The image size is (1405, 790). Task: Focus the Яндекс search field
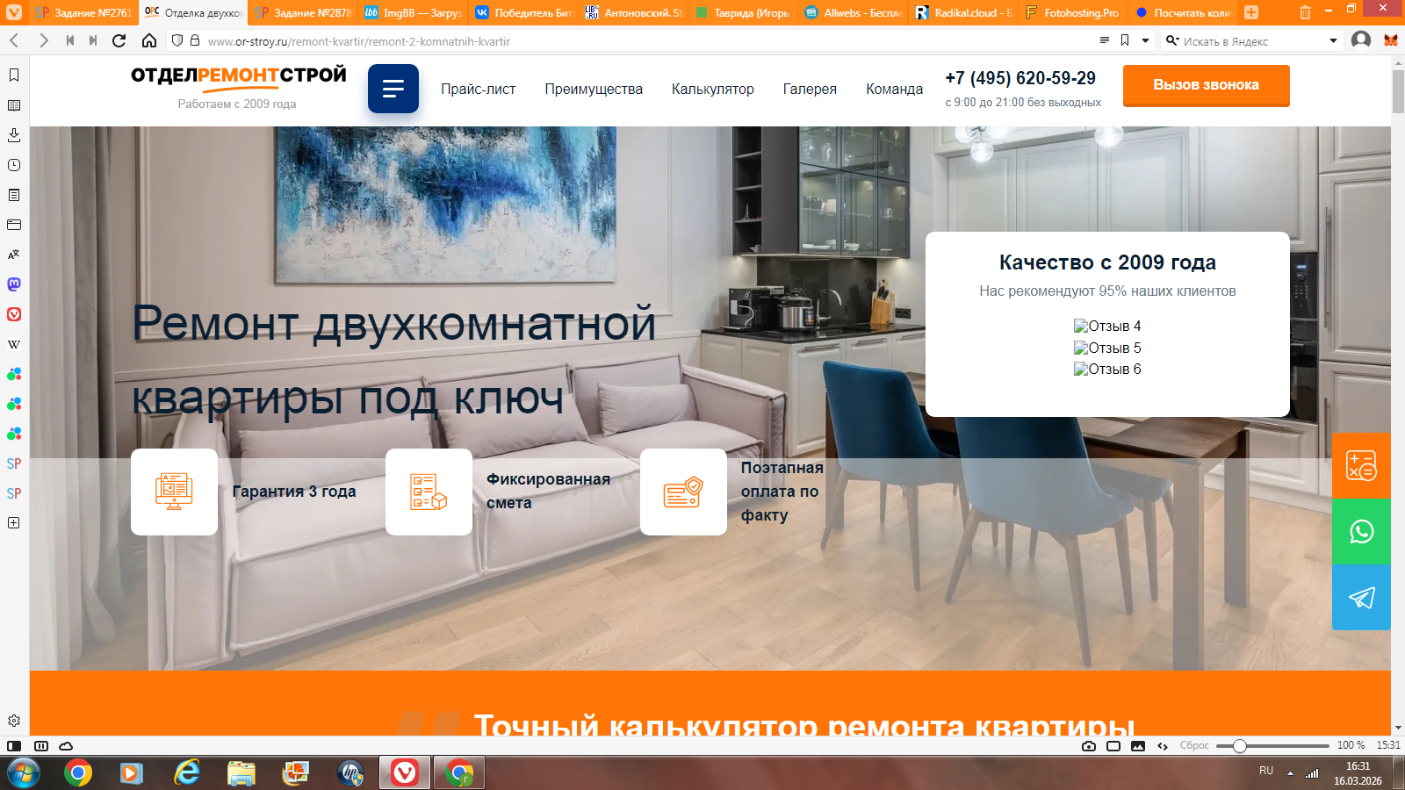pyautogui.click(x=1252, y=41)
